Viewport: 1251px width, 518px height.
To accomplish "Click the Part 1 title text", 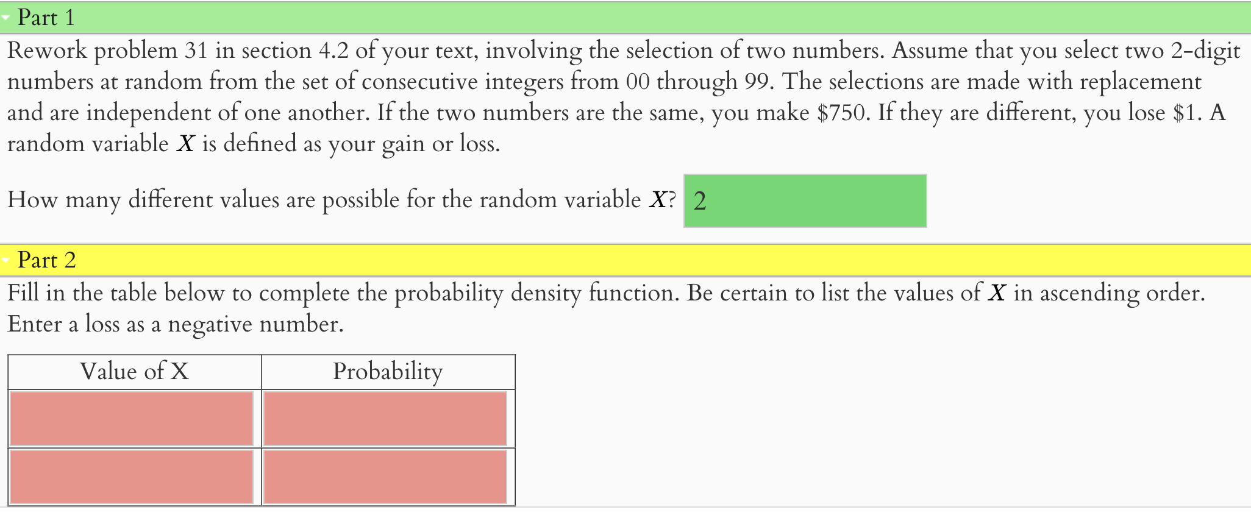I will click(x=46, y=18).
